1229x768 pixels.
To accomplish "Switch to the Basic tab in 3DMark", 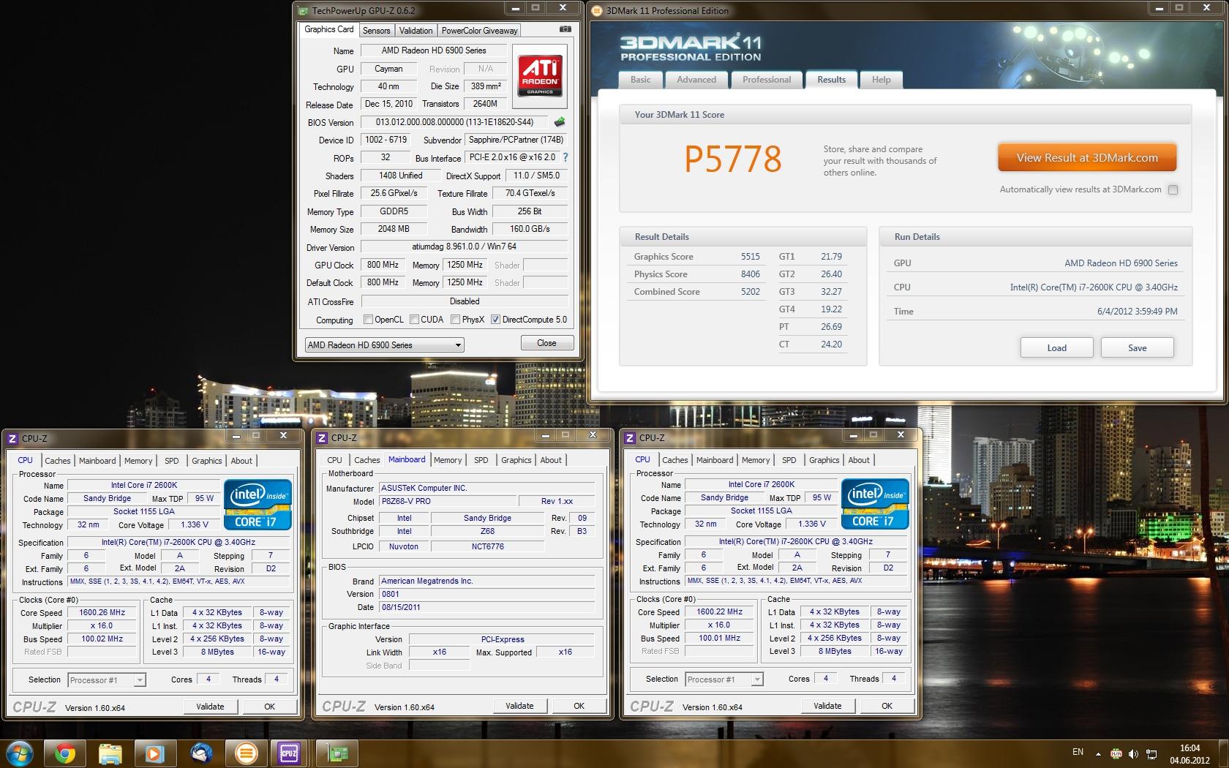I will (640, 80).
